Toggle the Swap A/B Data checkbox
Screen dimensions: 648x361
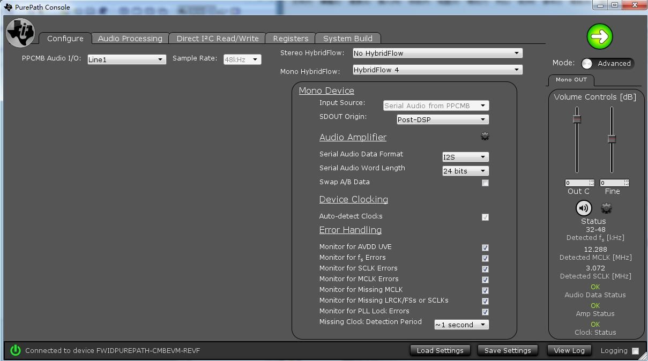[x=485, y=183]
